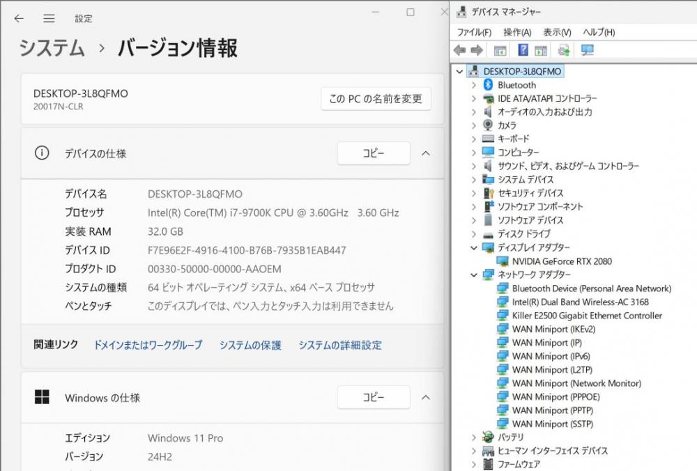The width and height of the screenshot is (697, 471).
Task: Click the show/hide console tree toolbar icon
Action: point(500,50)
